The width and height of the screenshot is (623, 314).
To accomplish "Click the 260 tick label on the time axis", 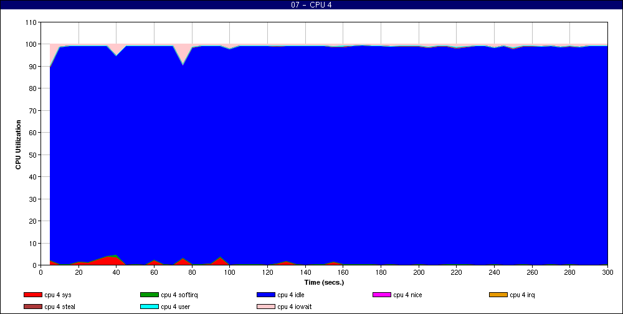I will (532, 272).
